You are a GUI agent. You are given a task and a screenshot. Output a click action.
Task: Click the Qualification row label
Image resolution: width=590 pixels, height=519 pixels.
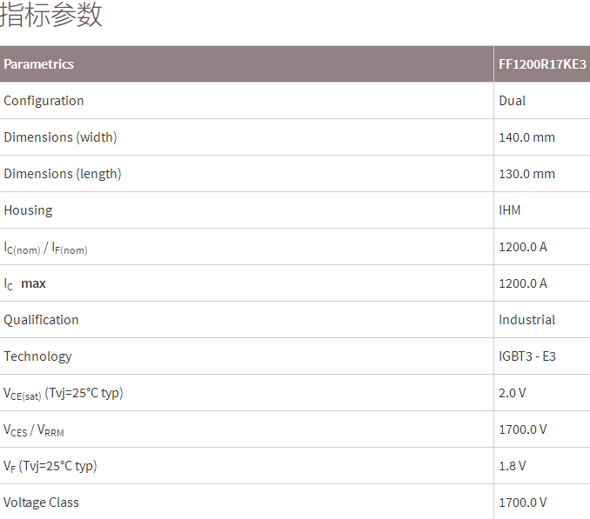(x=41, y=320)
